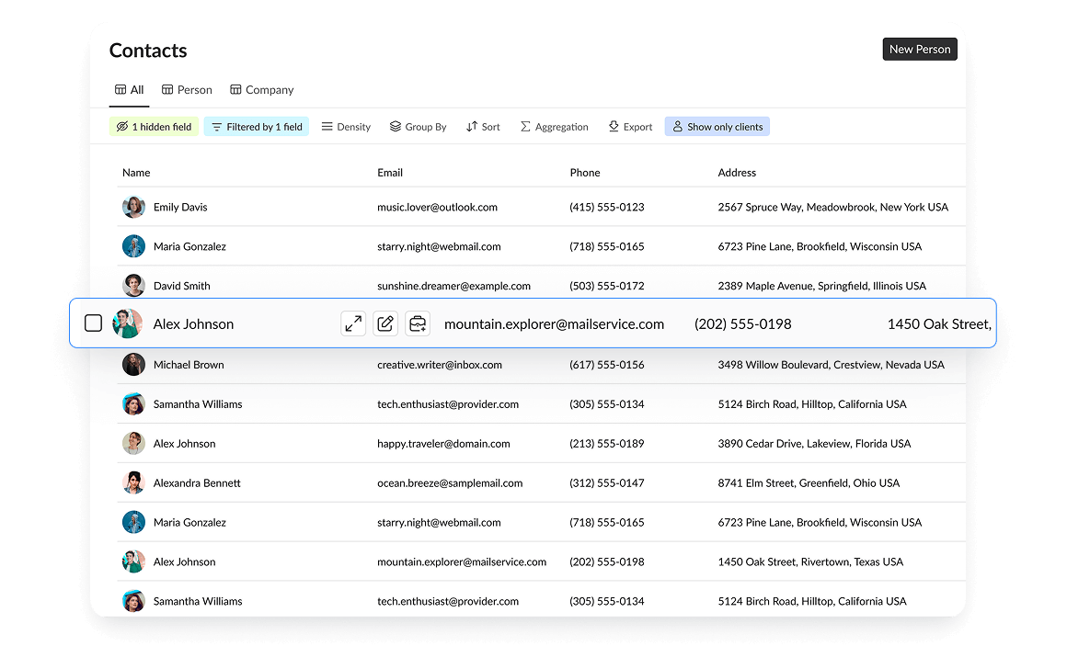Click the edit pencil icon in highlighted row
1067x669 pixels.
pyautogui.click(x=385, y=323)
